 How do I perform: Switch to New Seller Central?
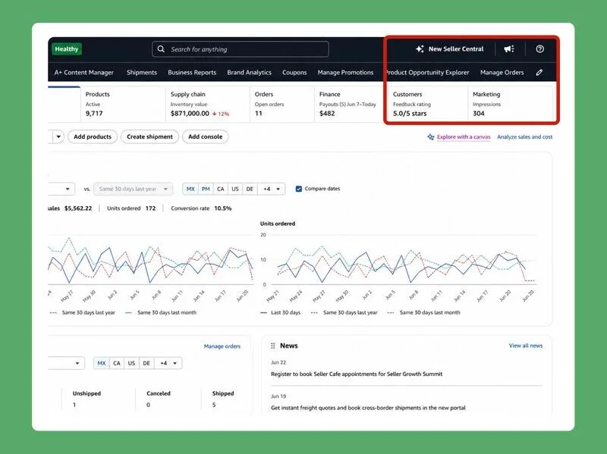[449, 49]
